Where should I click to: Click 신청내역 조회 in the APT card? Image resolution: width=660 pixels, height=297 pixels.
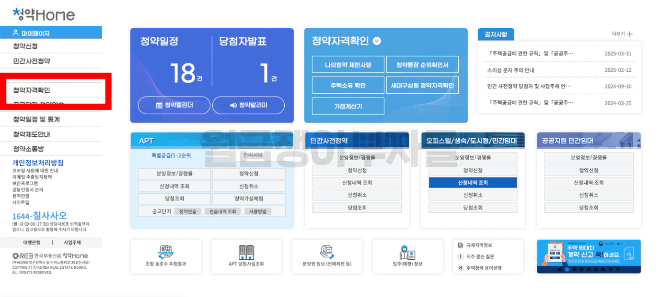174,186
